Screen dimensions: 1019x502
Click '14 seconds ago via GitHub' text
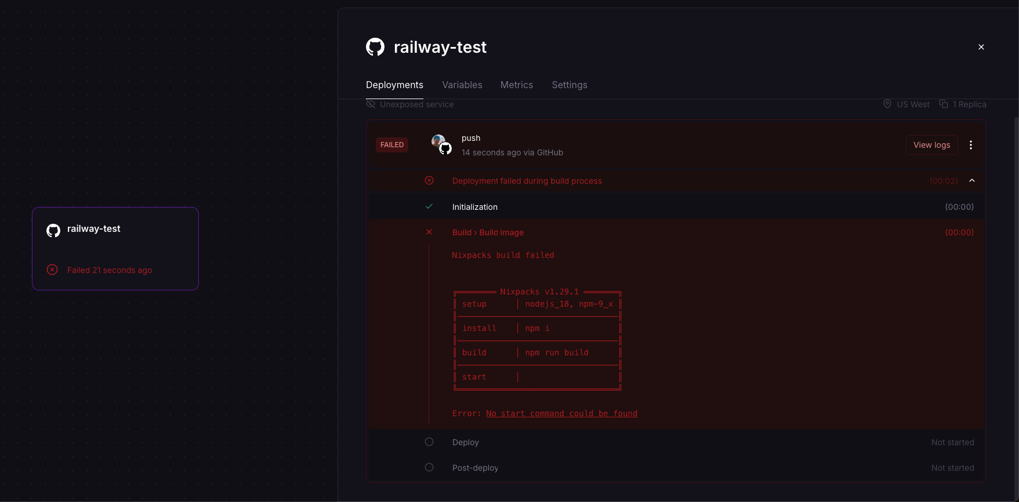coord(512,152)
